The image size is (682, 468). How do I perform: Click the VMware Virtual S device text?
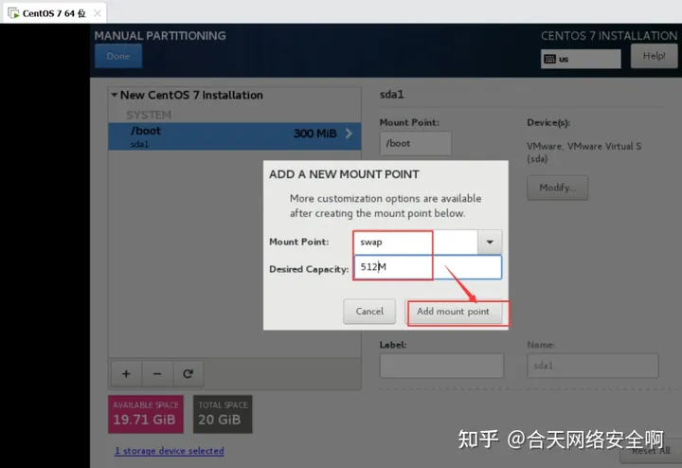tap(583, 152)
